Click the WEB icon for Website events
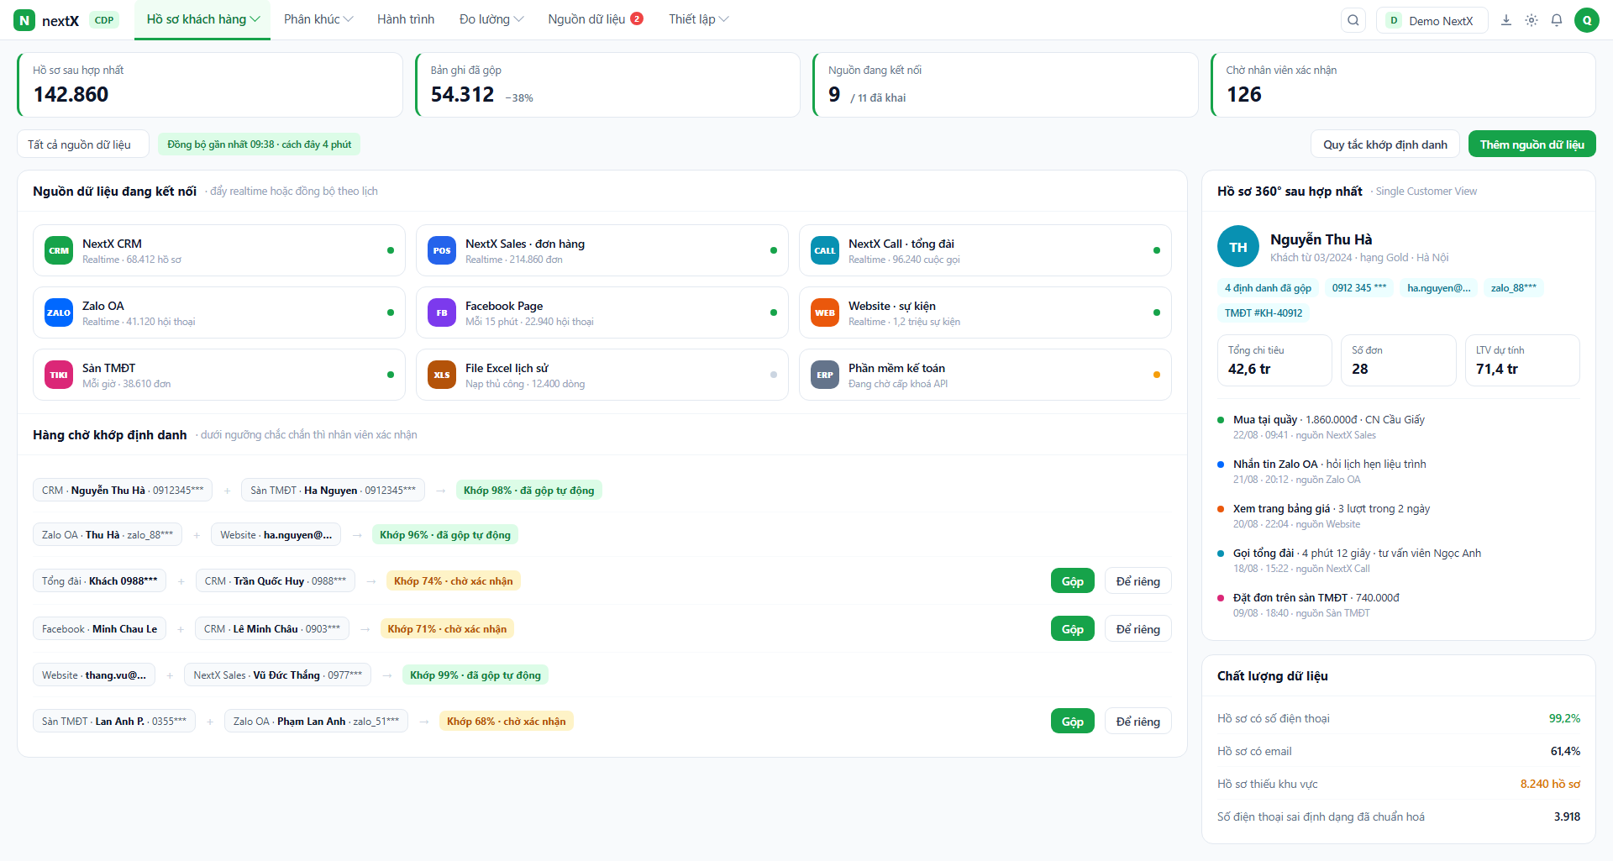Screen dimensions: 1613x861 click(825, 312)
